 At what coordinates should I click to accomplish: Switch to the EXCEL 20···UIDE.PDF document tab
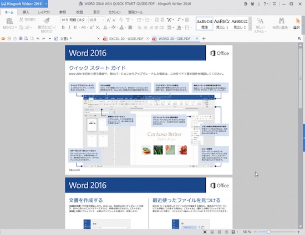(x=126, y=39)
